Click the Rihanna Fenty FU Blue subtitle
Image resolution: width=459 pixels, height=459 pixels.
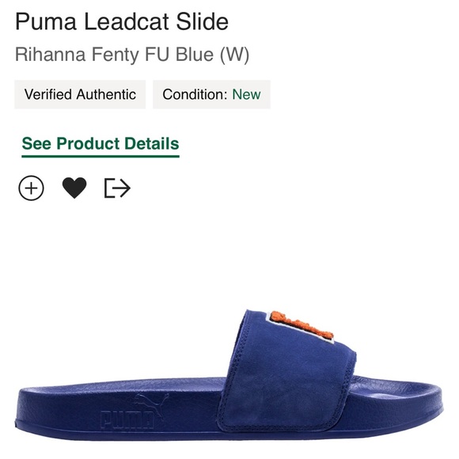click(x=132, y=55)
